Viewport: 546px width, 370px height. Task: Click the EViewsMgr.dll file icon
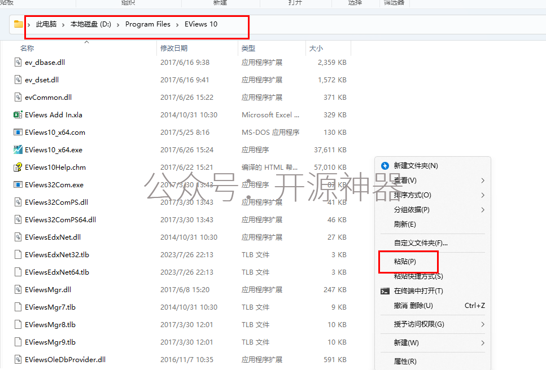18,289
